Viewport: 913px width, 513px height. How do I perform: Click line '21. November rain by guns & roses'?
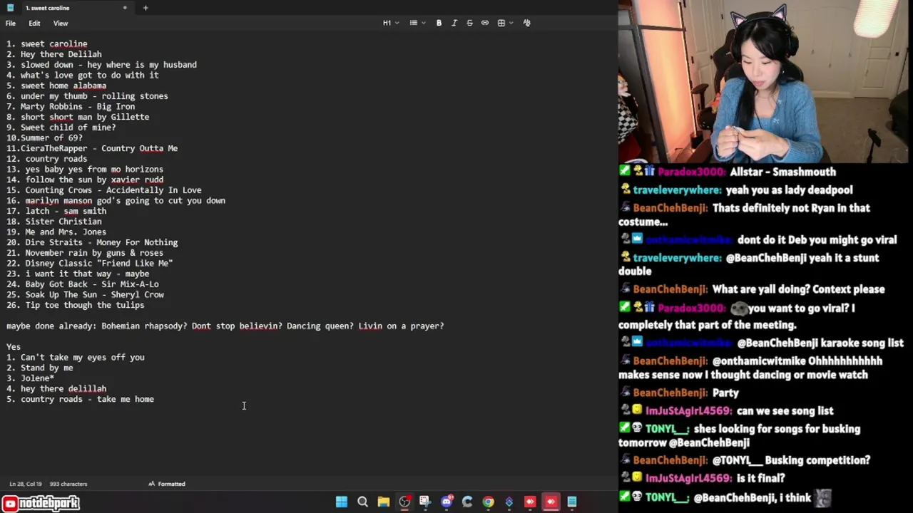coord(85,253)
